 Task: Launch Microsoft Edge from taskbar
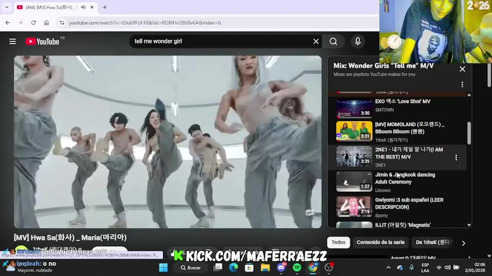click(x=234, y=268)
